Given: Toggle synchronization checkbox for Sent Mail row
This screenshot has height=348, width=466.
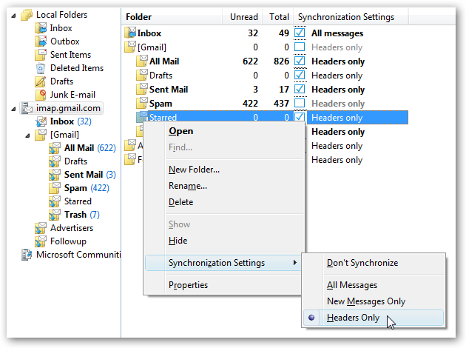Looking at the screenshot, I should point(300,89).
